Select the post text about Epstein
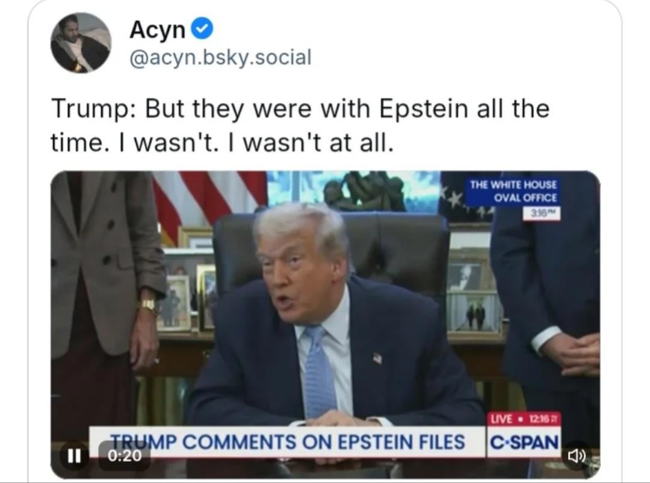650x483 pixels. point(300,126)
